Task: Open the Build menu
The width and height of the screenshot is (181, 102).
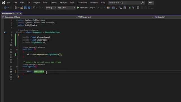Action: [x=45, y=3]
